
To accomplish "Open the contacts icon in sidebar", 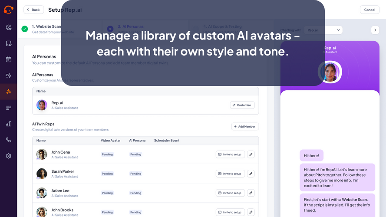I will tap(9, 27).
